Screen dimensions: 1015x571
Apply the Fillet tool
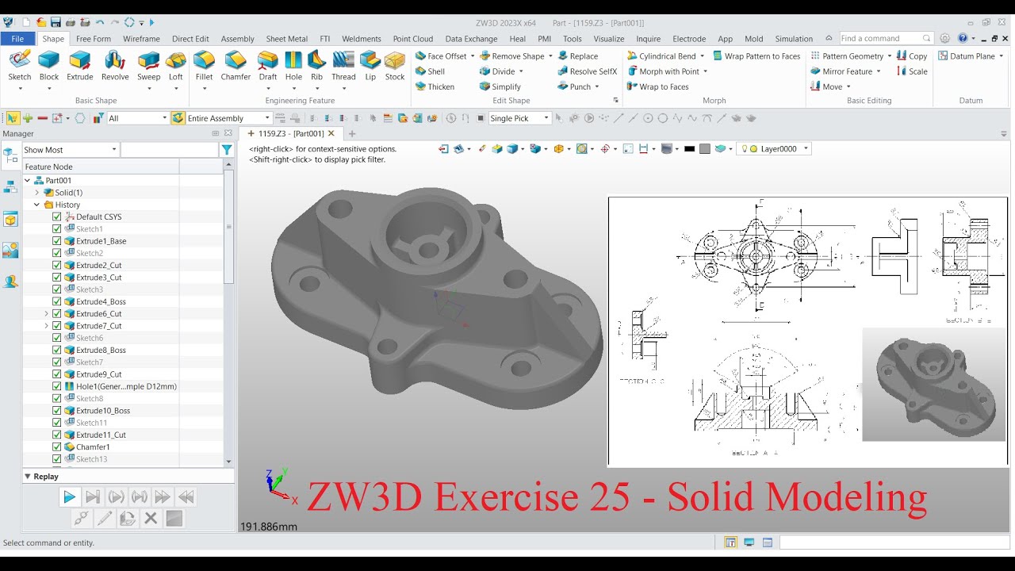(204, 65)
